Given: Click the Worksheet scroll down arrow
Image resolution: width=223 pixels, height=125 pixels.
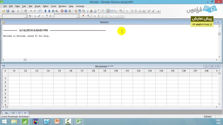Looking at the screenshot, I should click(219, 104).
